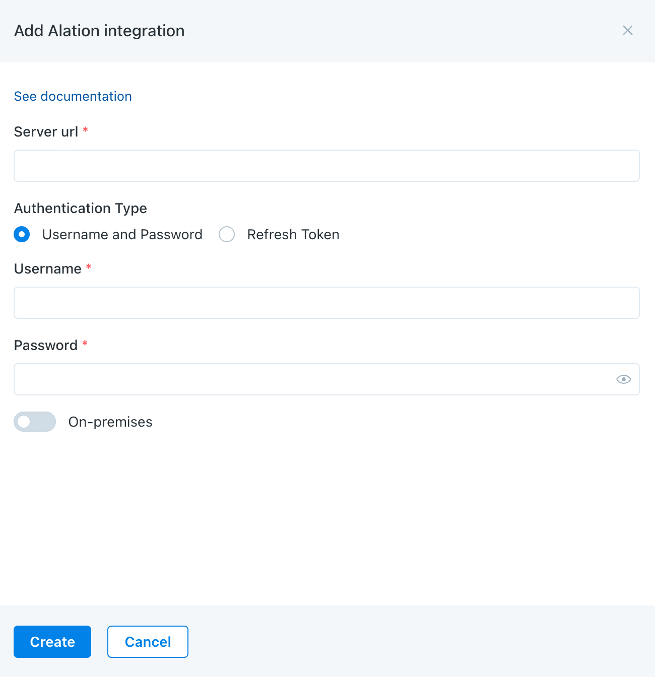
Task: Open the See documentation link
Action: coord(73,96)
